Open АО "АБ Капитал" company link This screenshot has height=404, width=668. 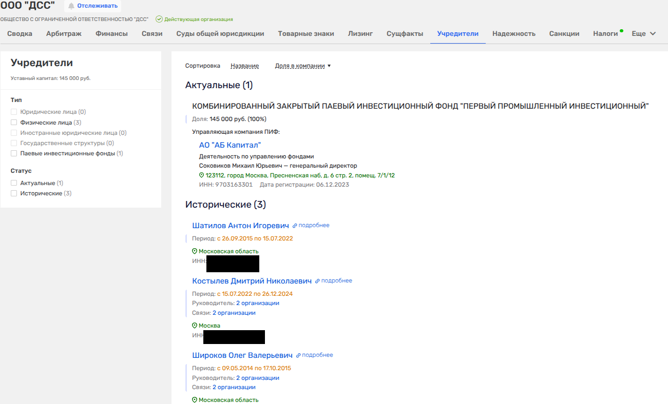(230, 145)
